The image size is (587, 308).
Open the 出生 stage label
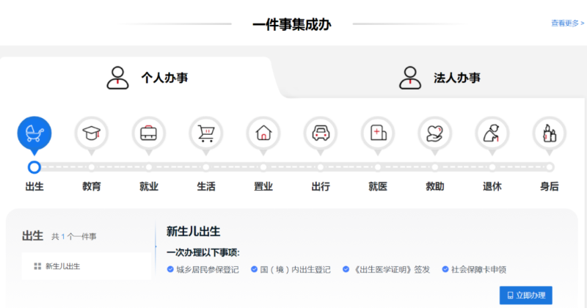tap(34, 186)
